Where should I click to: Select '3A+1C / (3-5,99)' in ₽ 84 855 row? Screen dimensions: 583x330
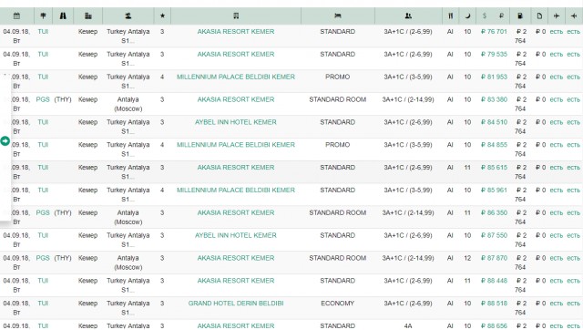click(408, 145)
